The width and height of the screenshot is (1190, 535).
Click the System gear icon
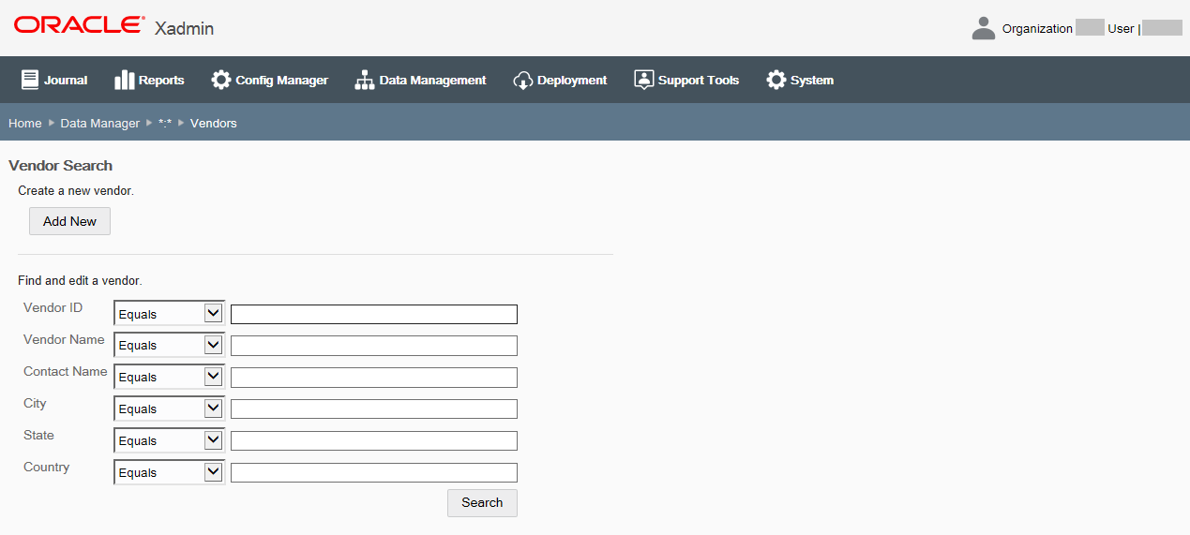pyautogui.click(x=776, y=80)
